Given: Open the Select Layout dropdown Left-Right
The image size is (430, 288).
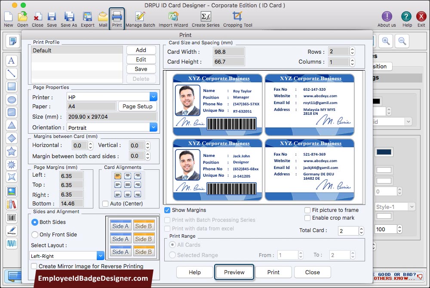Looking at the screenshot, I should pos(67,256).
